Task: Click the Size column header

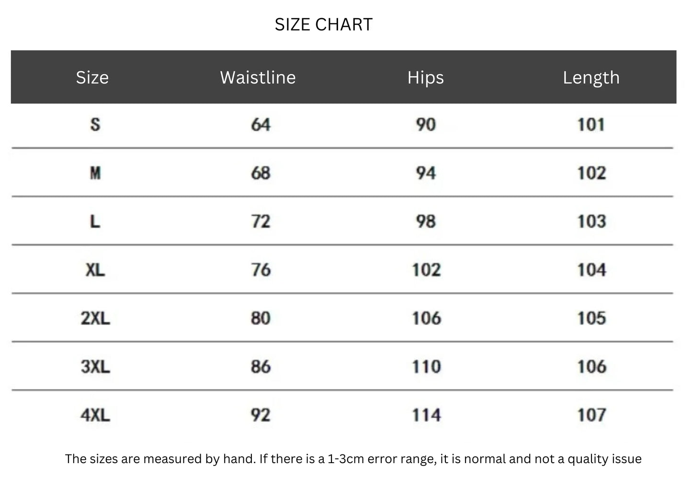Action: [92, 78]
